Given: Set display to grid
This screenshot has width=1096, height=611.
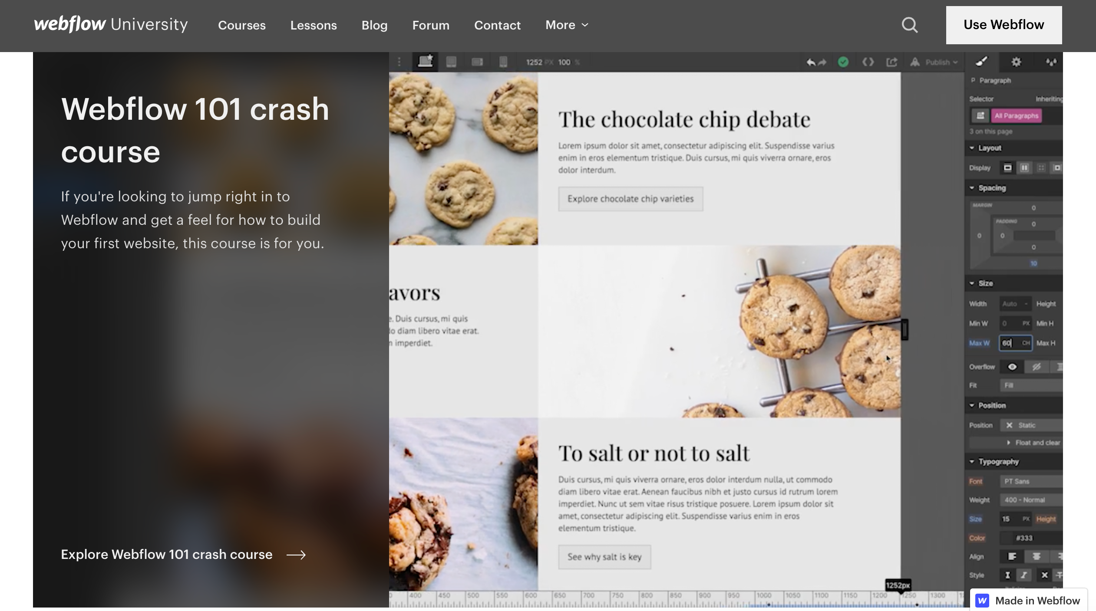Looking at the screenshot, I should [x=1041, y=168].
